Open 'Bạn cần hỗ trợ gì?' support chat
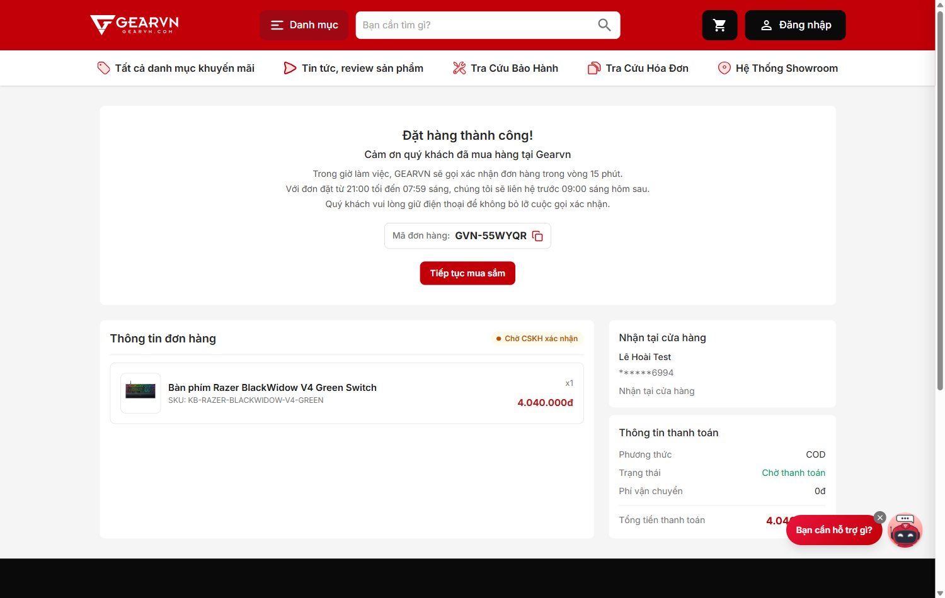Image resolution: width=945 pixels, height=598 pixels. coord(833,530)
